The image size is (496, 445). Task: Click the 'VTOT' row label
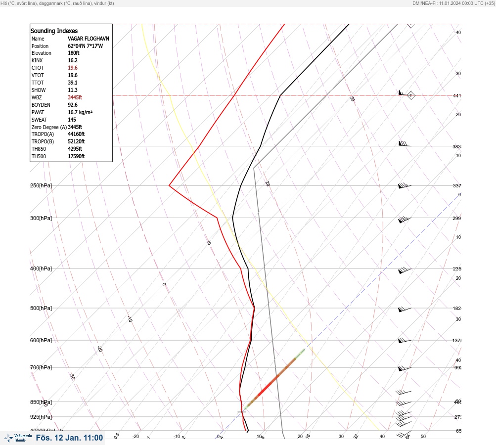click(38, 75)
